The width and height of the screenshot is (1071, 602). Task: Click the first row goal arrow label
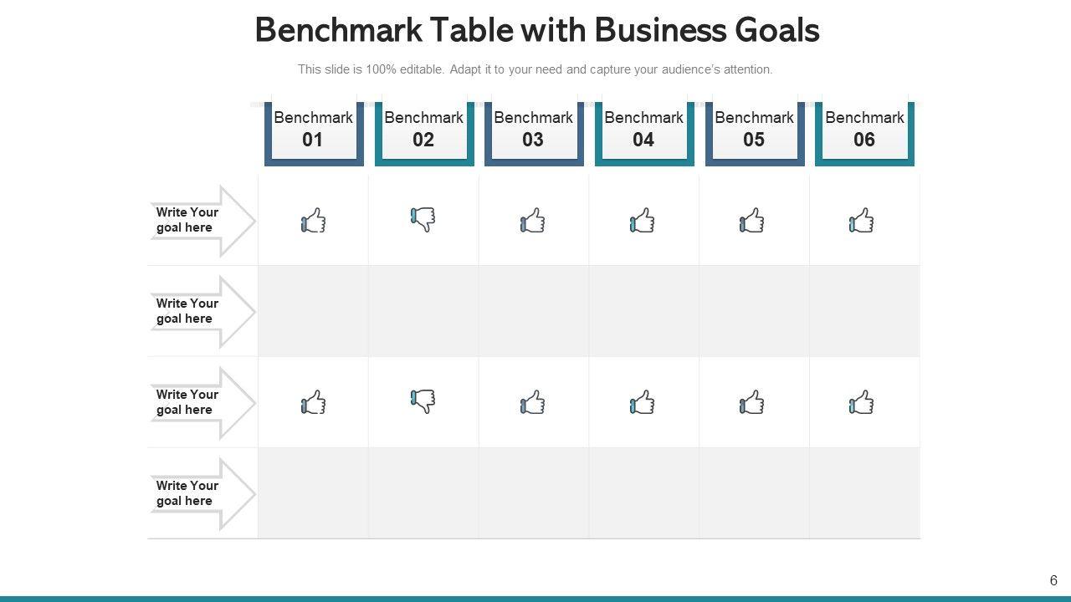click(199, 220)
